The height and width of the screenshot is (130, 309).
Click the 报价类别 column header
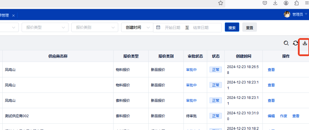click(166, 56)
